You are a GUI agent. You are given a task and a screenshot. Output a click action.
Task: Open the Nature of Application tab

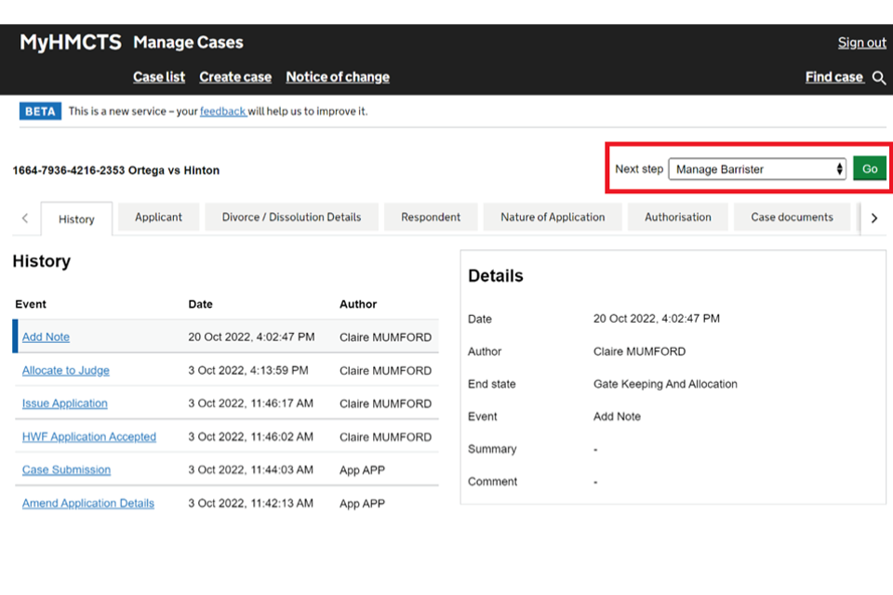[x=553, y=218]
